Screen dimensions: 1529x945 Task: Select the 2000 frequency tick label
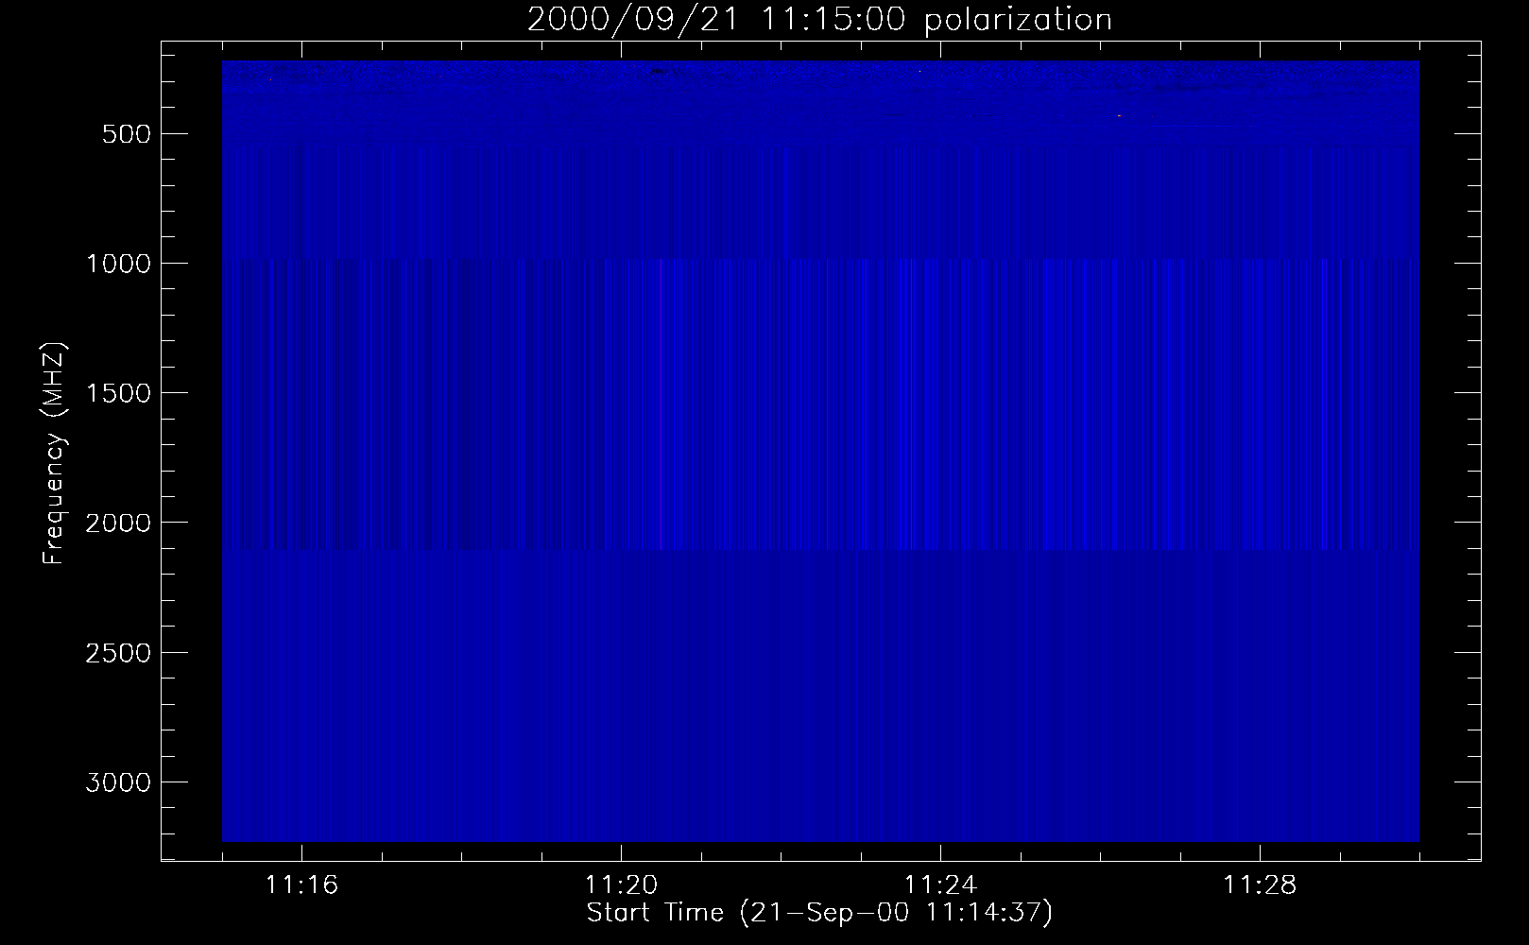(118, 523)
